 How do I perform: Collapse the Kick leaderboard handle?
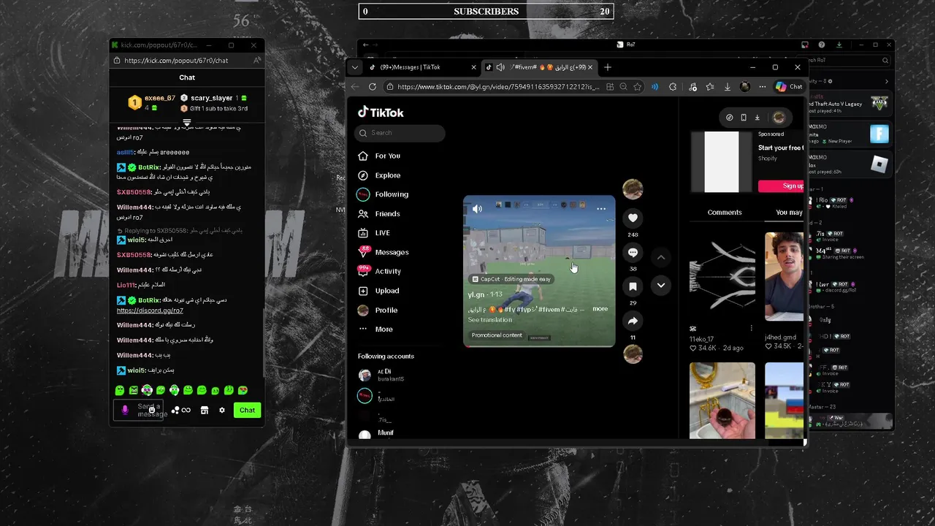pos(187,122)
